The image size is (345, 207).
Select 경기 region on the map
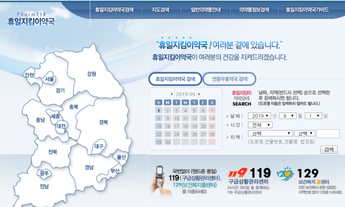[60, 90]
